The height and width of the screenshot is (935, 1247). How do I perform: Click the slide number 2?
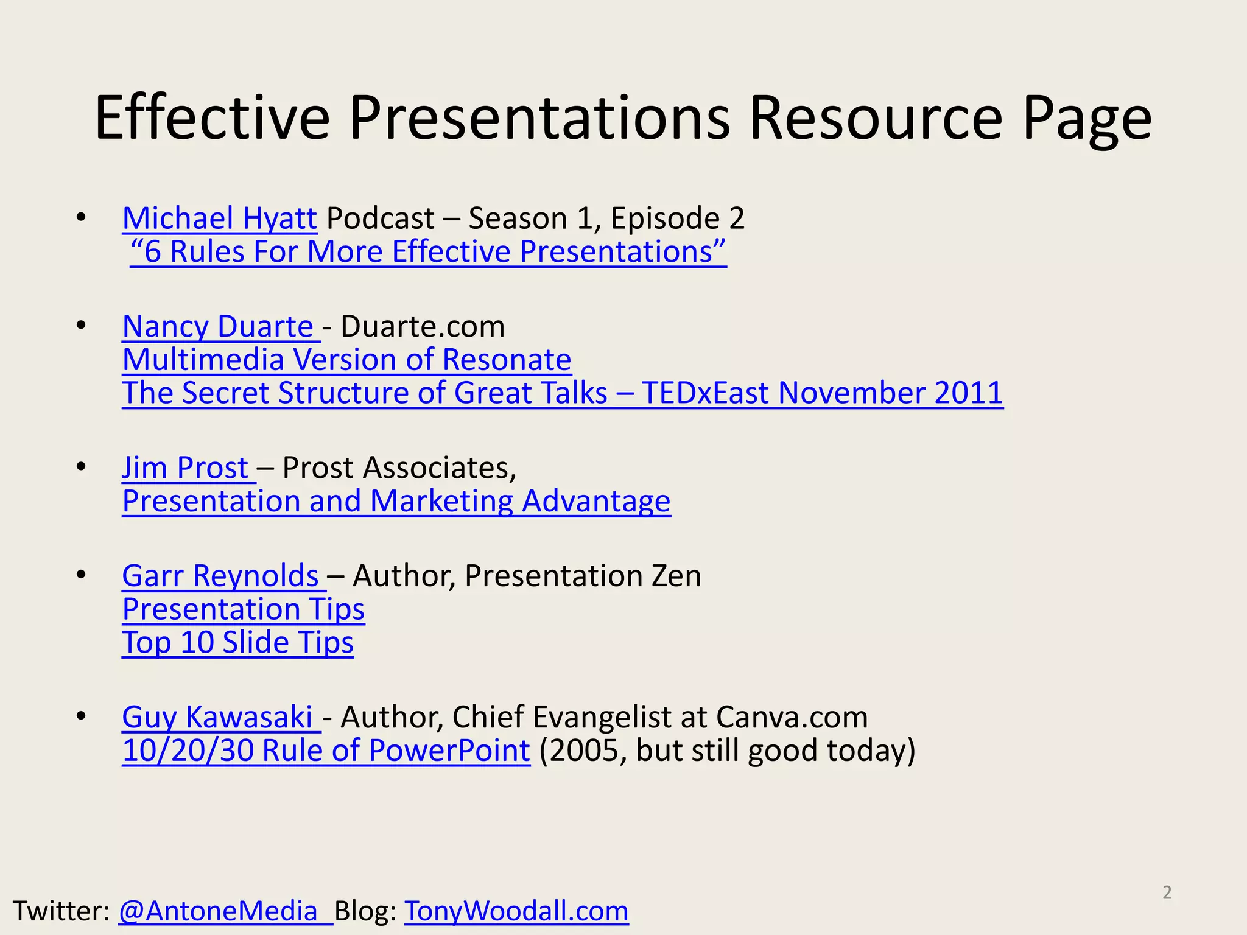coord(1167,892)
